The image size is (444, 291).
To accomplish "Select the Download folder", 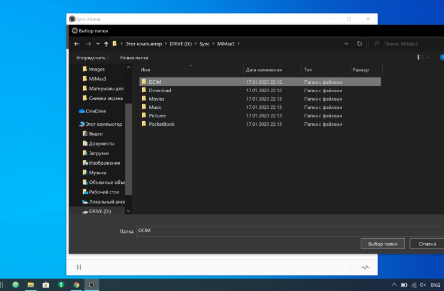I will tap(160, 90).
